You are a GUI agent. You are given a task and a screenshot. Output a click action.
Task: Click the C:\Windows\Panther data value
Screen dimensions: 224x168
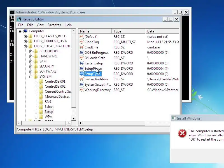pyautogui.click(x=163, y=90)
